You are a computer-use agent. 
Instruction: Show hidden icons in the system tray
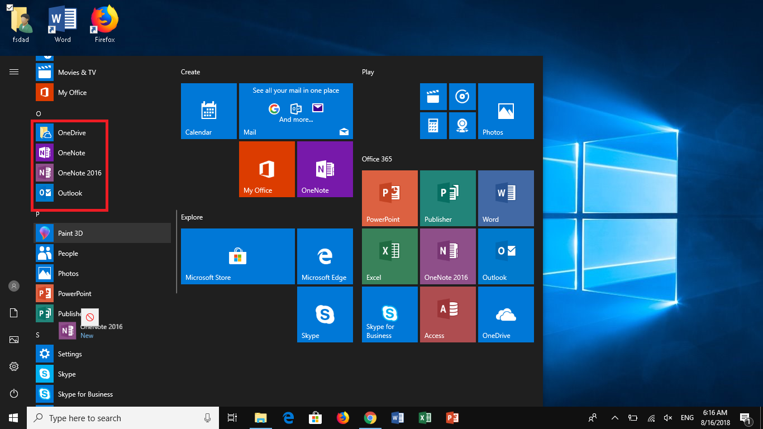click(615, 418)
